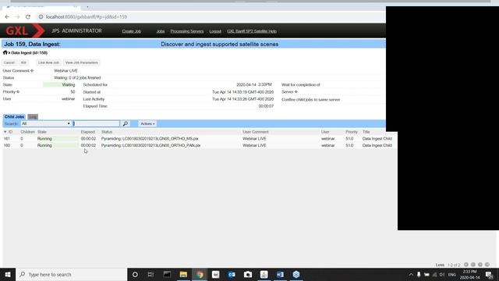Reload the page with the refresh icon
Image resolution: width=499 pixels, height=281 pixels.
tap(28, 17)
